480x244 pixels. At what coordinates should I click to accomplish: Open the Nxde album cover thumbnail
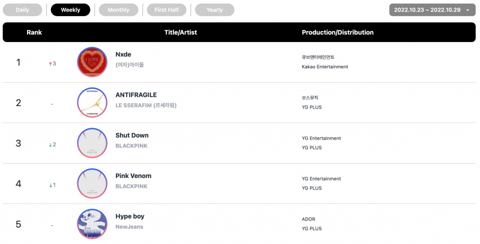click(x=92, y=62)
